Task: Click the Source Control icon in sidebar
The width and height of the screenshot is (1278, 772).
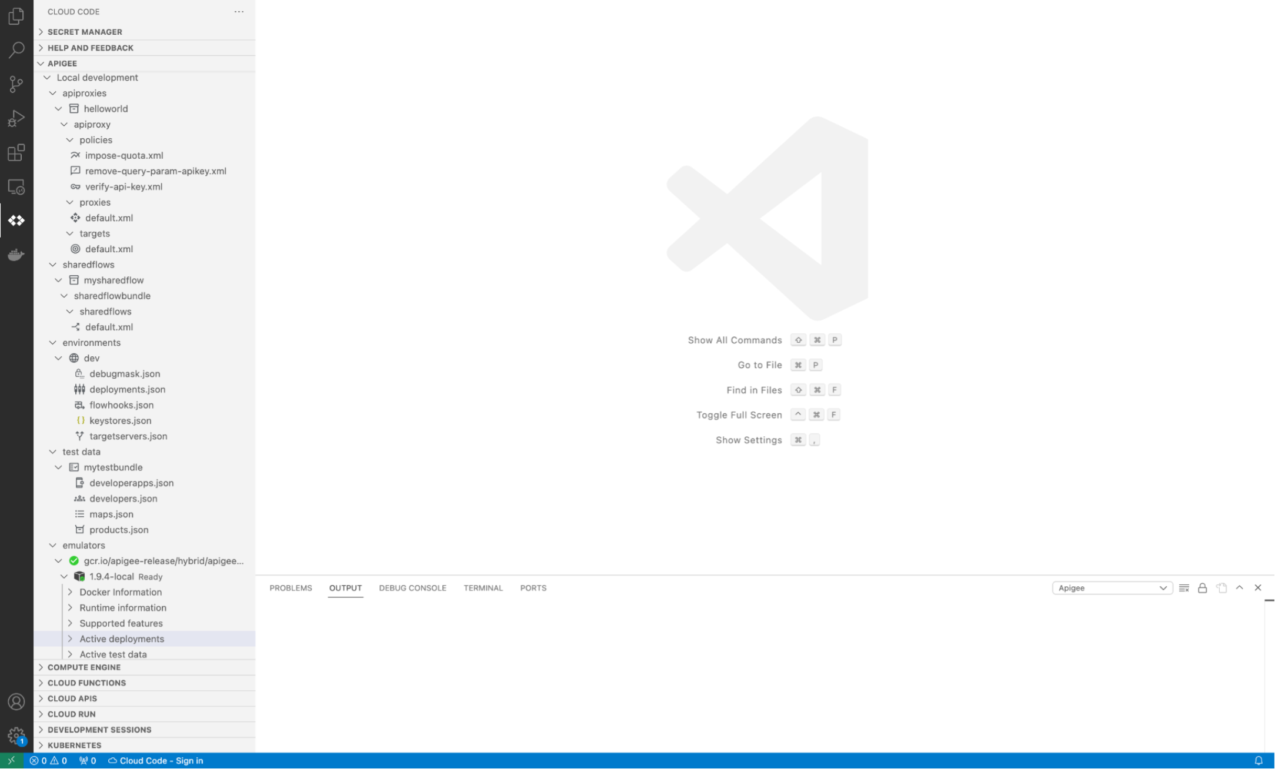Action: [x=16, y=84]
